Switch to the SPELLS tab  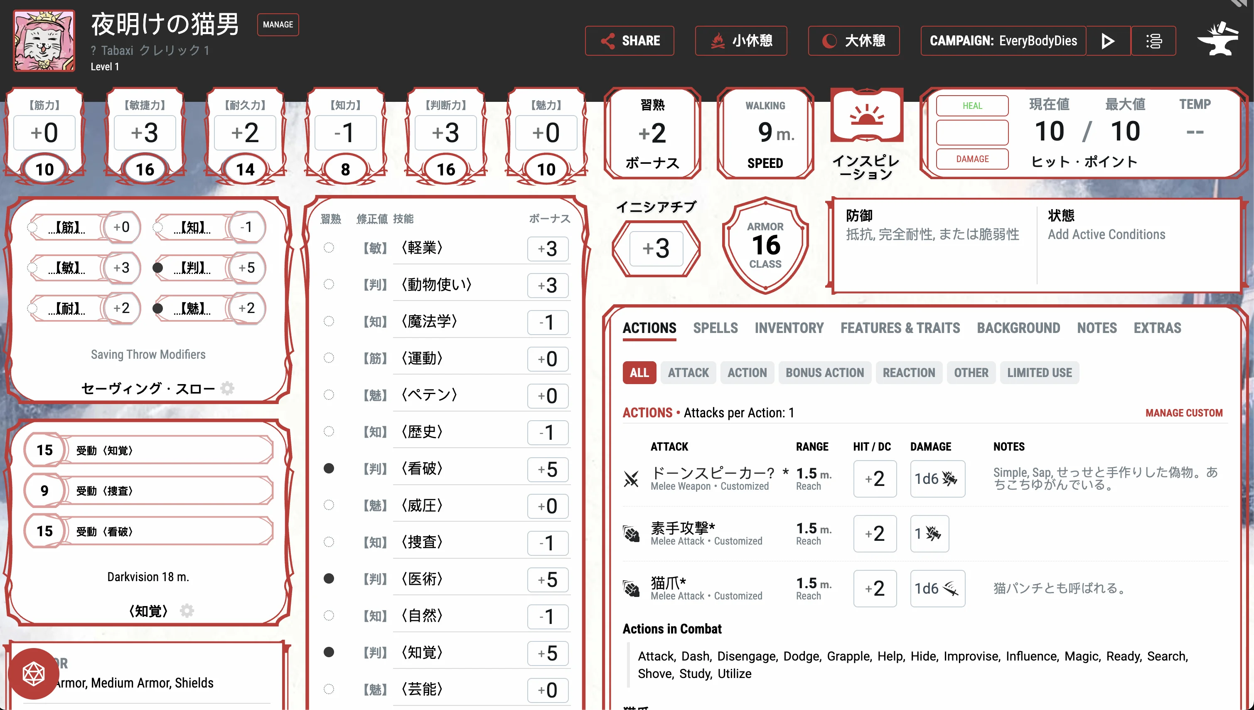pos(716,328)
